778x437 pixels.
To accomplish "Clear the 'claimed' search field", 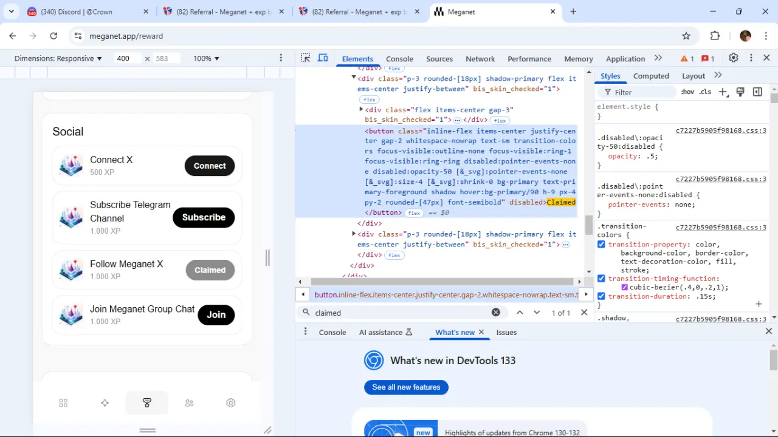I will point(496,313).
